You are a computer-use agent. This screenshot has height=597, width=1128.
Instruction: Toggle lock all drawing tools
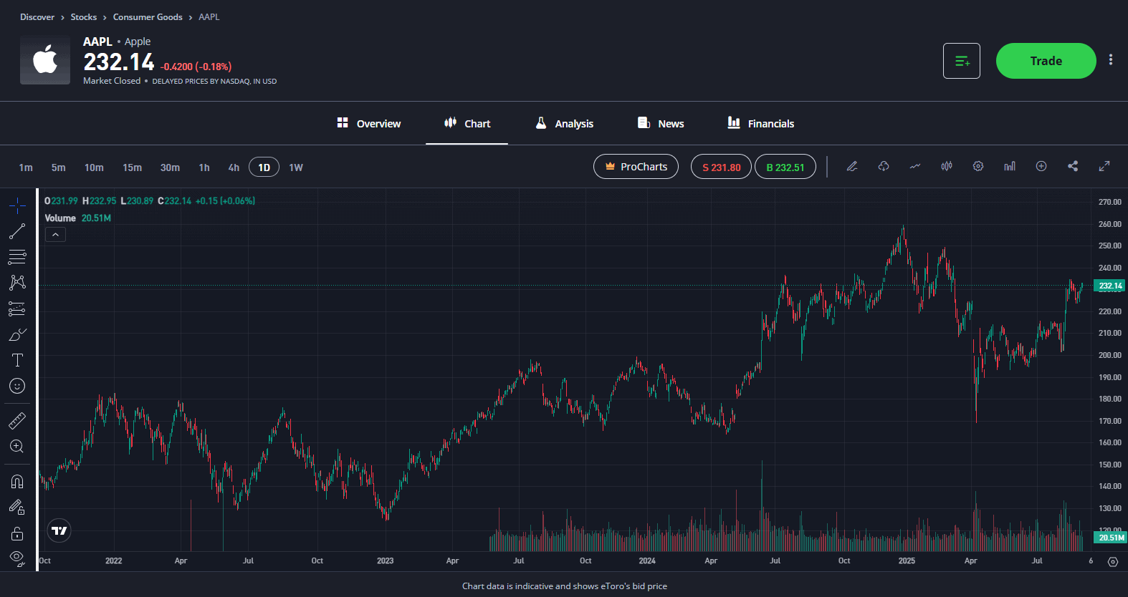tap(17, 533)
